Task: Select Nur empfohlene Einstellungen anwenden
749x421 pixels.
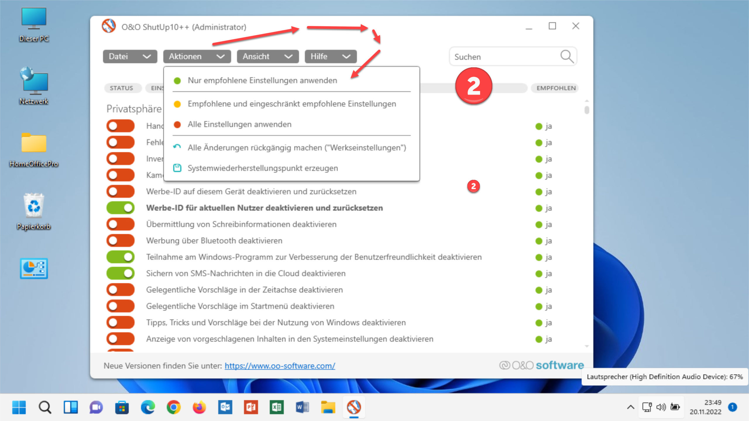Action: tap(262, 80)
